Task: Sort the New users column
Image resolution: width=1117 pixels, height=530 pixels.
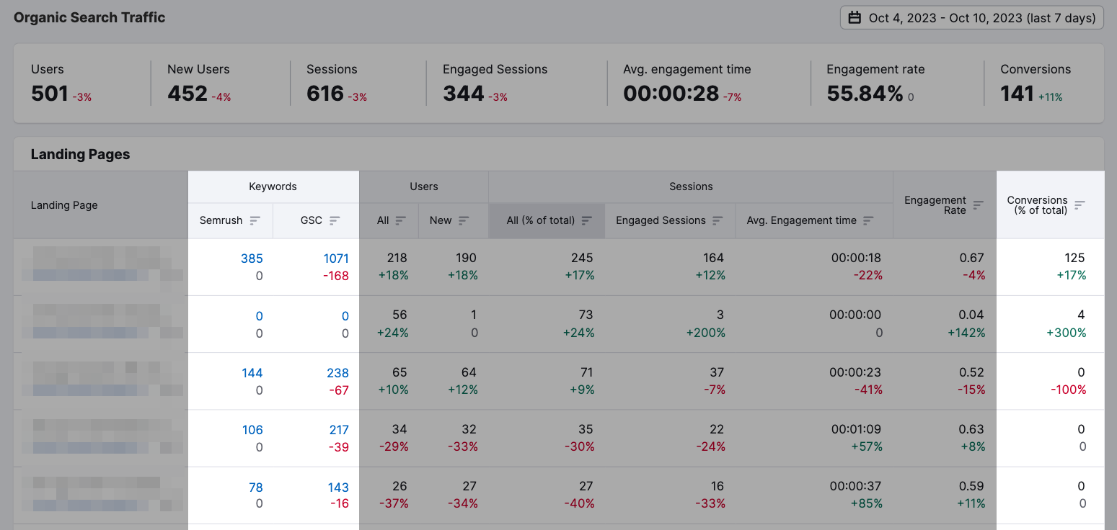Action: pos(464,220)
